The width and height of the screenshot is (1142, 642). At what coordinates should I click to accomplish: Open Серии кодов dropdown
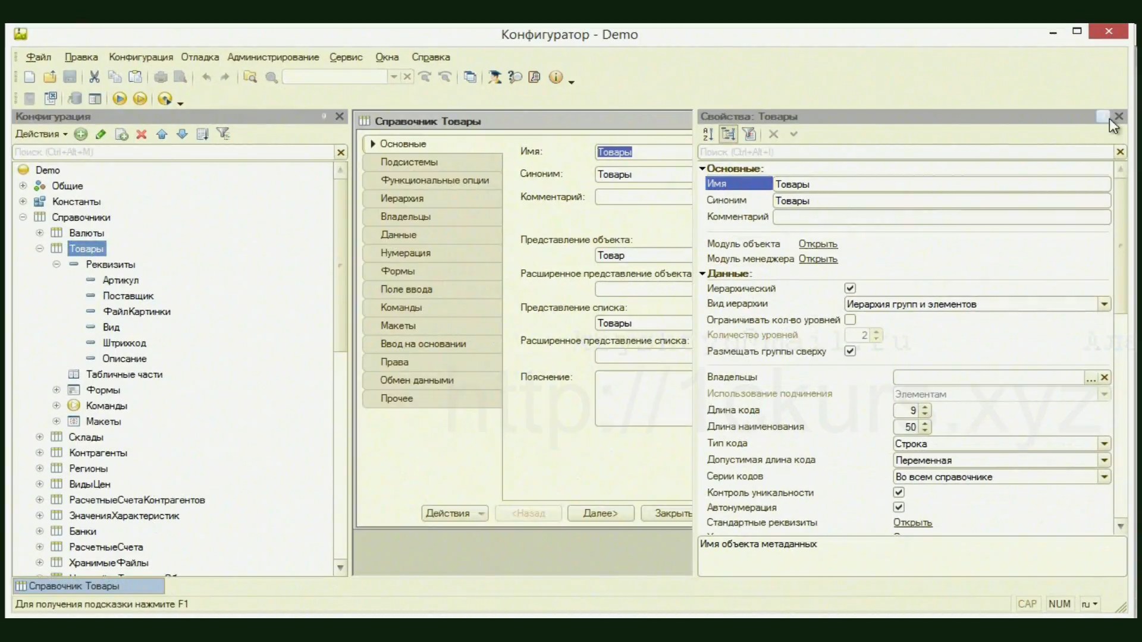coord(1104,477)
